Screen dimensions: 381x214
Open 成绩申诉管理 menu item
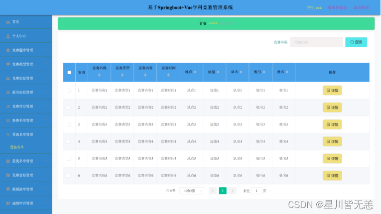[x=26, y=204]
